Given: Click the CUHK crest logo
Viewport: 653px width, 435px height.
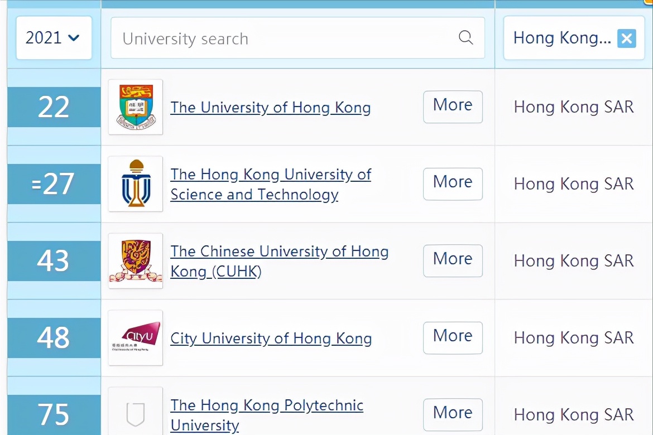Looking at the screenshot, I should tap(136, 261).
